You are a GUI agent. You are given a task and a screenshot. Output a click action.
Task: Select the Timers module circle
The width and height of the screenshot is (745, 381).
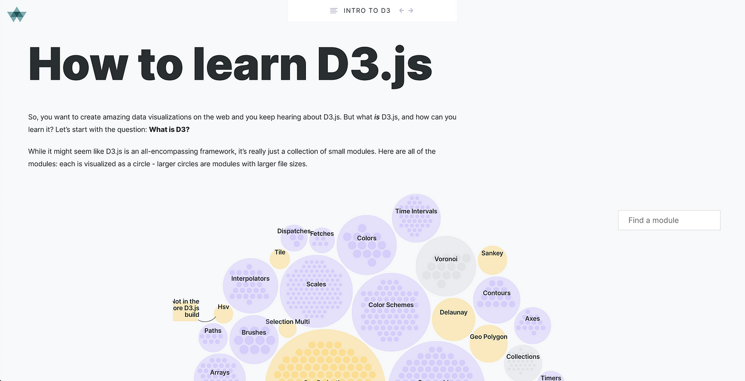click(551, 377)
